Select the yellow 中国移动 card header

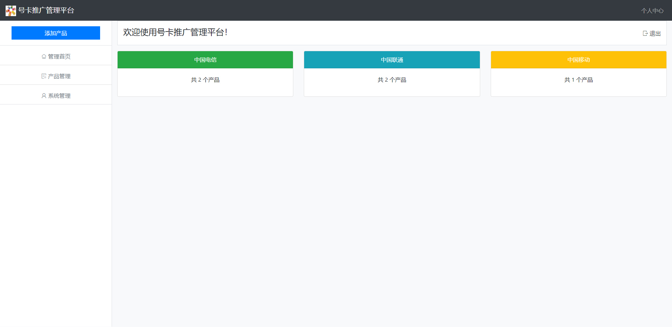pos(579,60)
